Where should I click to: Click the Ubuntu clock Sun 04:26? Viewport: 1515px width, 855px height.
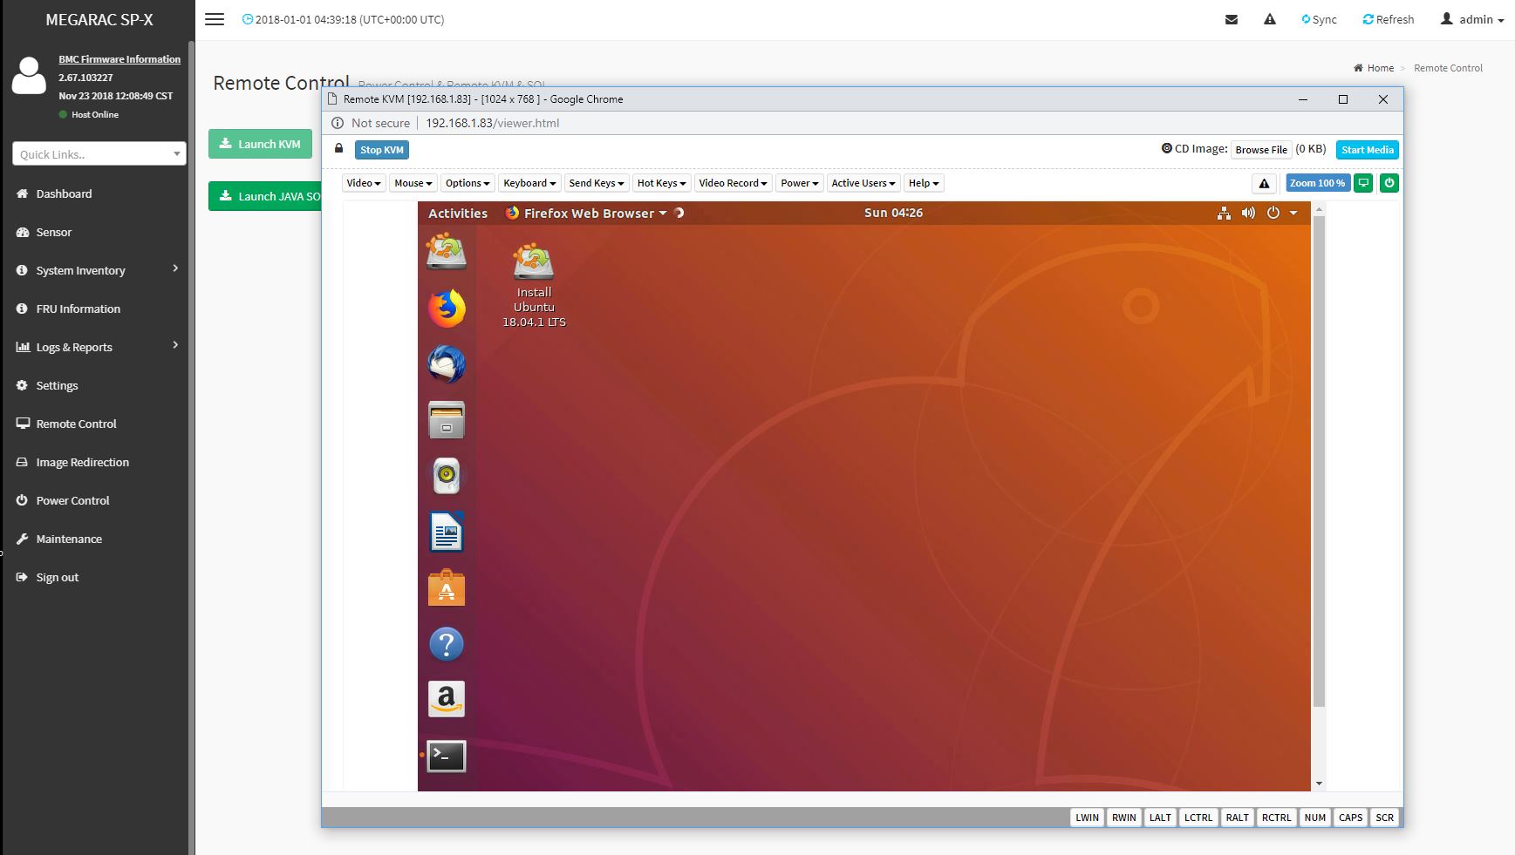tap(893, 213)
